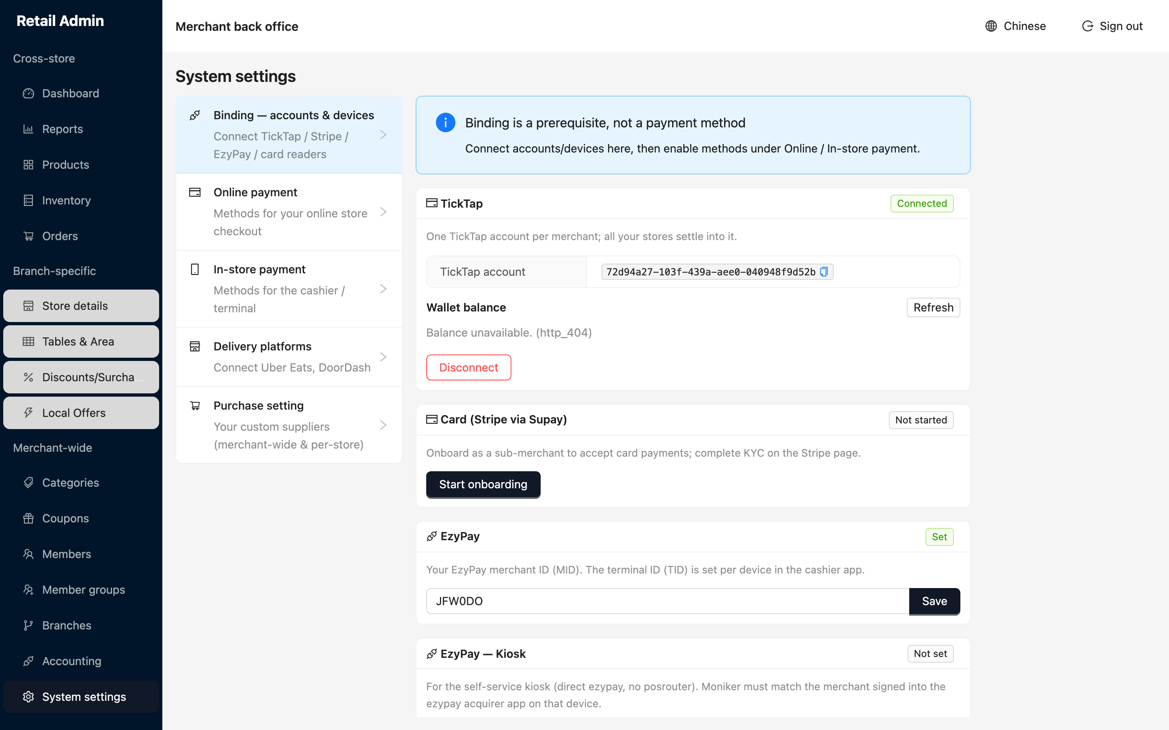Click the System settings gear icon
Image resolution: width=1169 pixels, height=730 pixels.
[28, 697]
